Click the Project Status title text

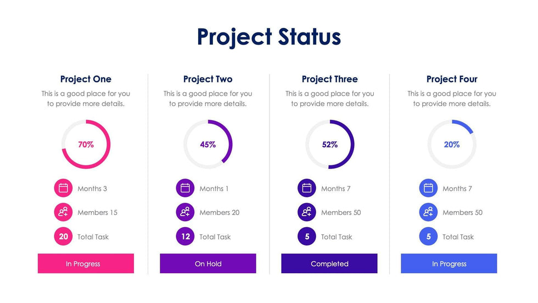269,37
